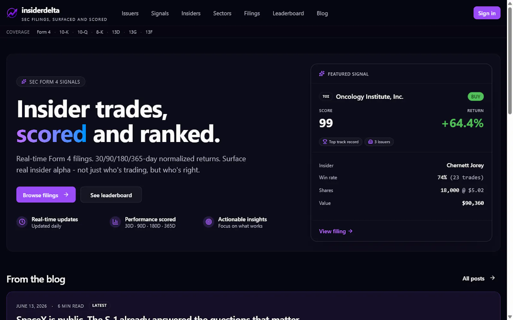Select Form 4 in coverage bar

[44, 32]
